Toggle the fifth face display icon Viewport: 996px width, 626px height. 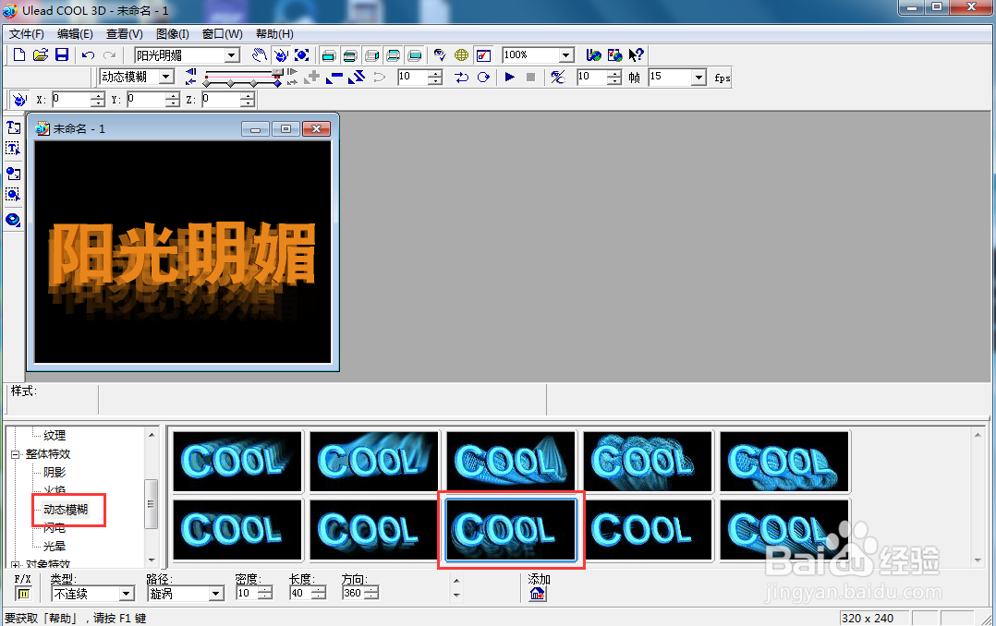(414, 56)
